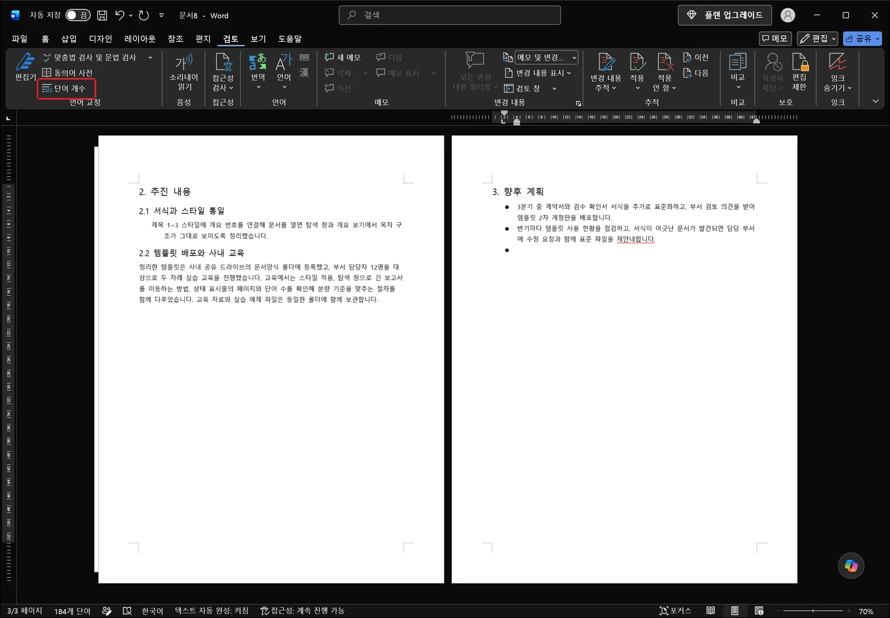Open Customize Quick Access Toolbar dropdown
The height and width of the screenshot is (618, 890).
tap(161, 16)
